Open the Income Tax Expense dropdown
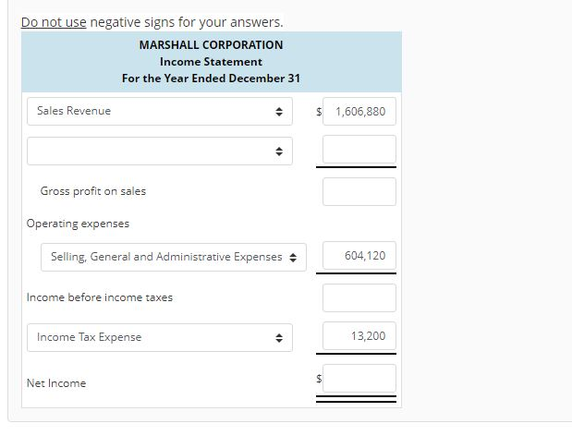The width and height of the screenshot is (572, 448). [x=160, y=337]
